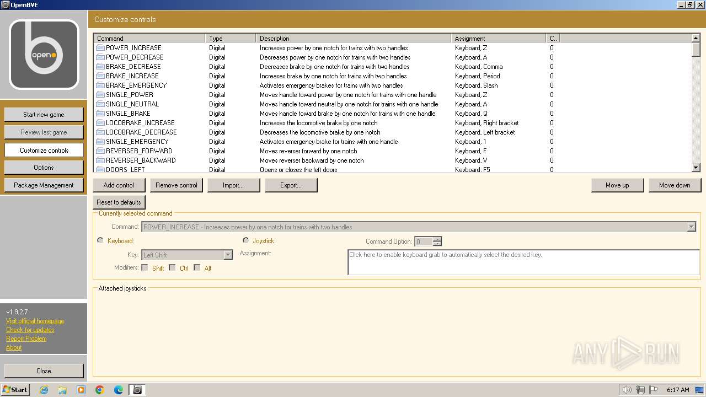
Task: Click the icon beside REVERSER_BACKWARD row
Action: point(100,160)
